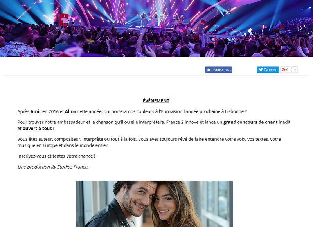The image size is (313, 227).
Task: Share the page with Tweeter button
Action: 268,70
